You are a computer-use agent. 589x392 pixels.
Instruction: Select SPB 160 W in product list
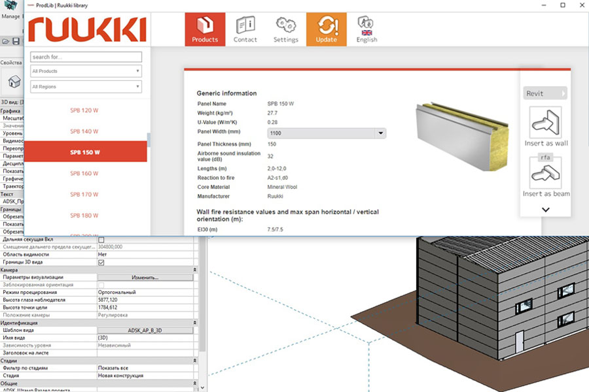(x=85, y=173)
